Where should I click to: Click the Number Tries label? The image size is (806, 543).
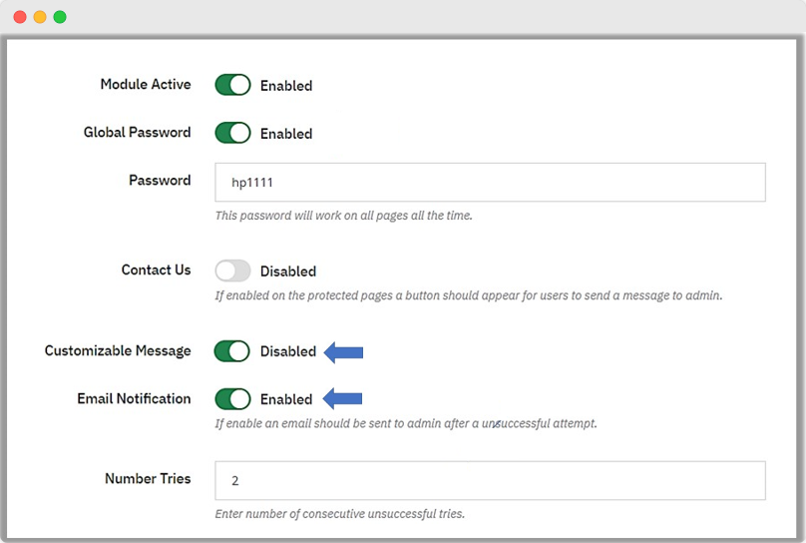(148, 478)
